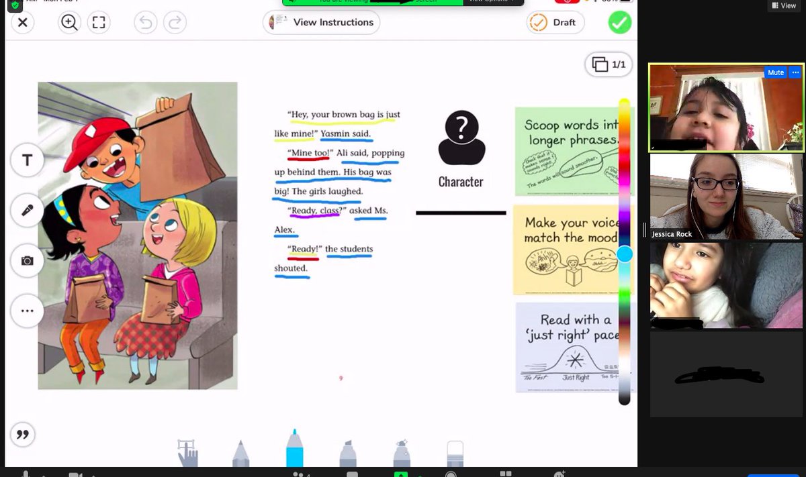Click the redo arrow button

[x=175, y=22]
